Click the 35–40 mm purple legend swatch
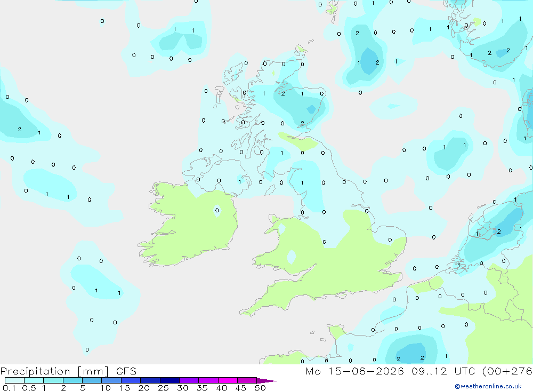The image size is (533, 391). pos(208,380)
